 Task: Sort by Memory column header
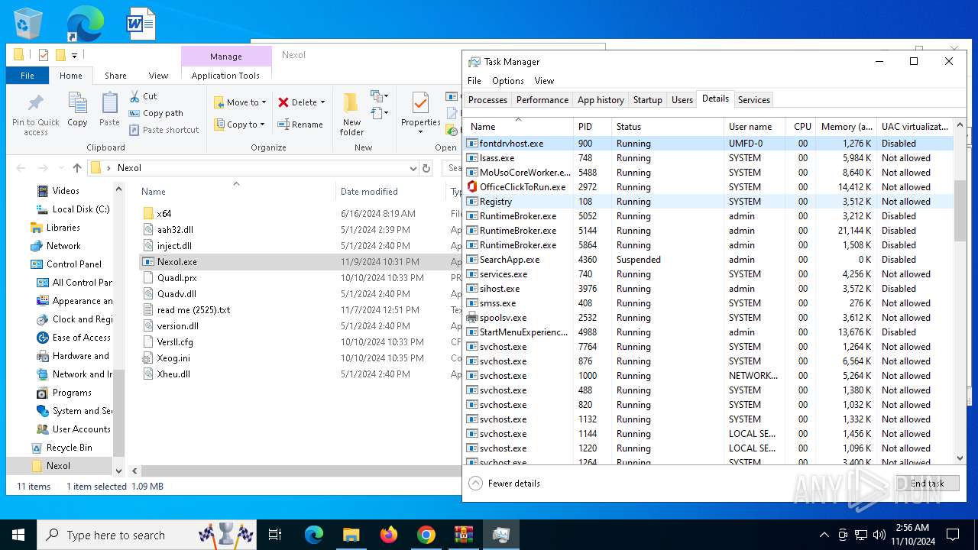point(845,127)
